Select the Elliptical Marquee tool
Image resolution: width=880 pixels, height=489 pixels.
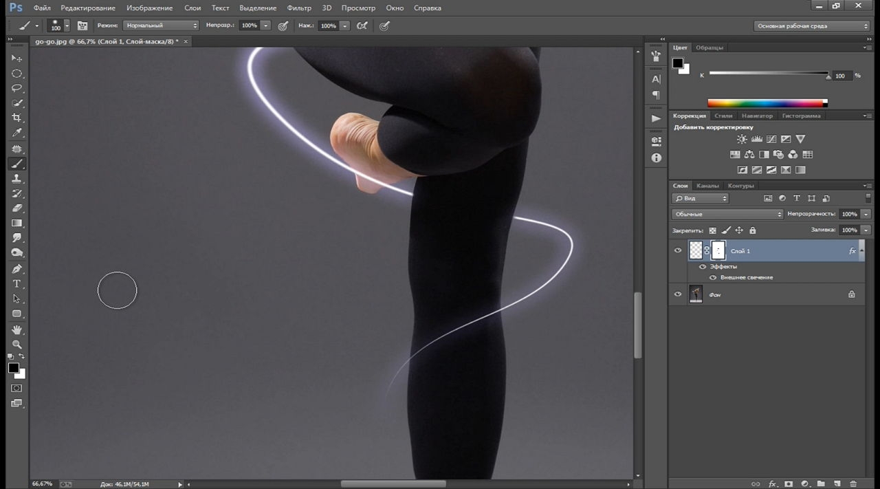tap(17, 74)
